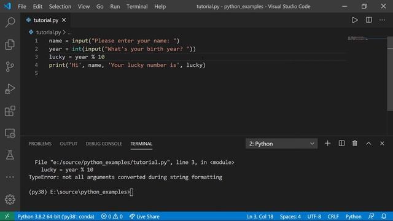The image size is (393, 221).
Task: Open the File menu
Action: 22,7
